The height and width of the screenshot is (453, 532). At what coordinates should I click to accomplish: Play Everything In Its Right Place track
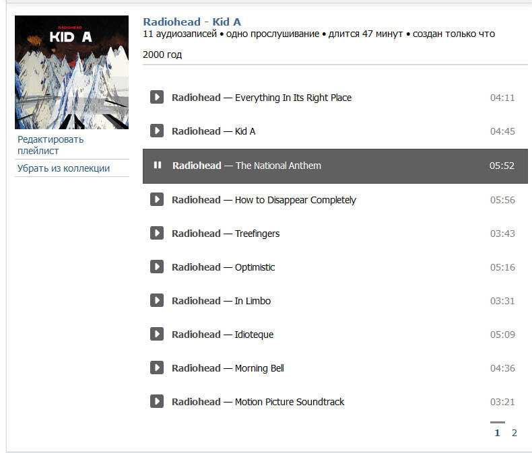click(x=157, y=98)
